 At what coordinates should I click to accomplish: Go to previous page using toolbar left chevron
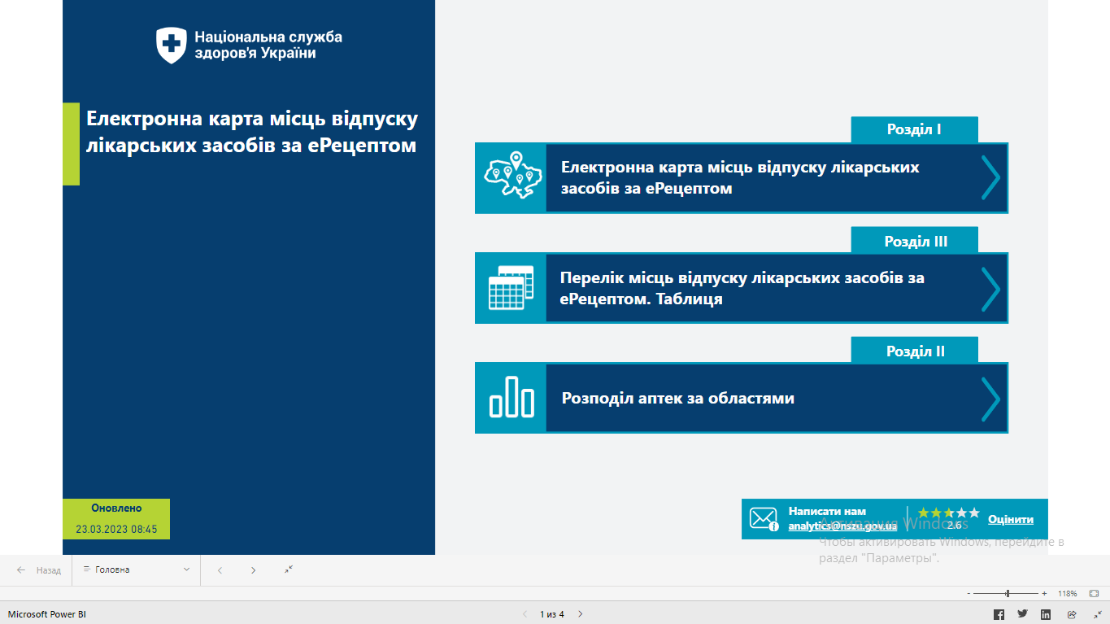[220, 570]
